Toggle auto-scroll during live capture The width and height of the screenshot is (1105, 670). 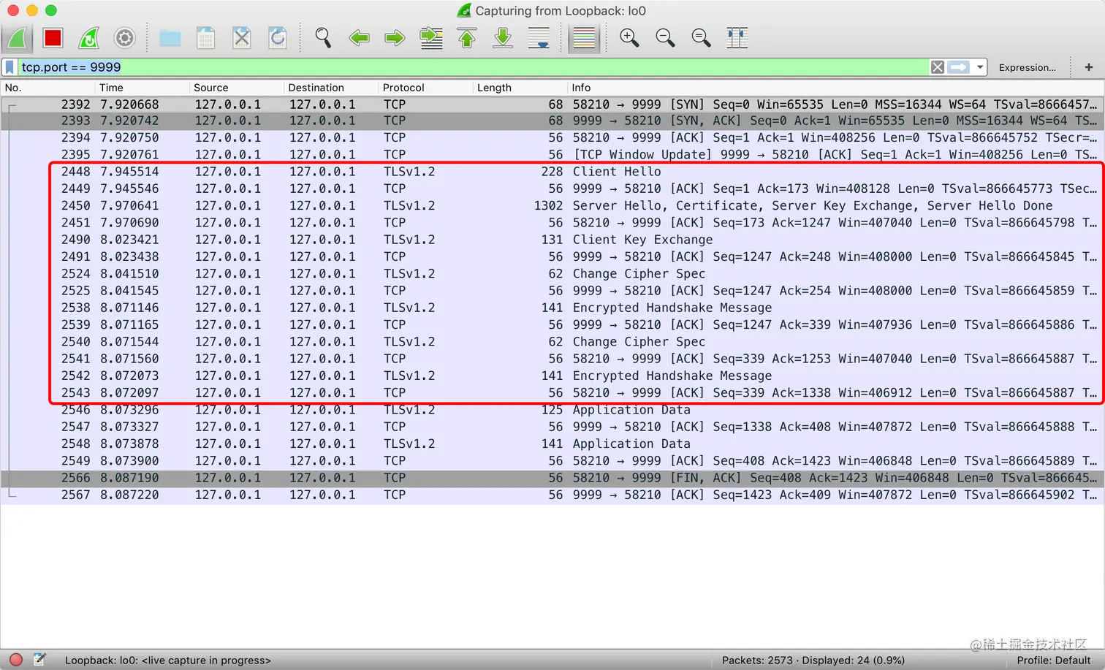click(539, 38)
